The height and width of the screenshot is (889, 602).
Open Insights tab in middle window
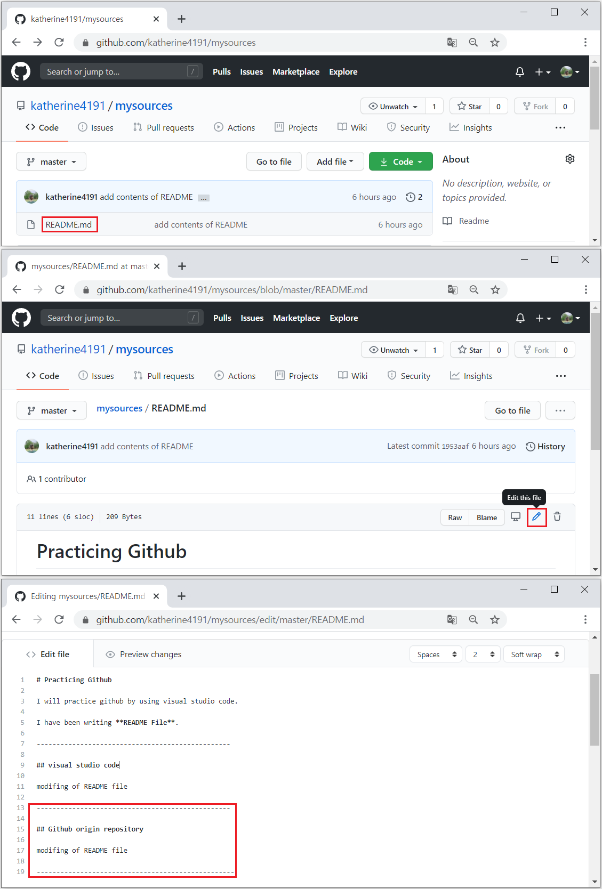coord(471,376)
